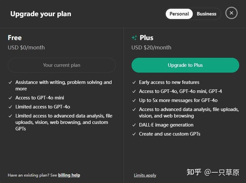This screenshot has width=246, height=183.
Task: Click the Plus plan heading
Action: (146, 38)
